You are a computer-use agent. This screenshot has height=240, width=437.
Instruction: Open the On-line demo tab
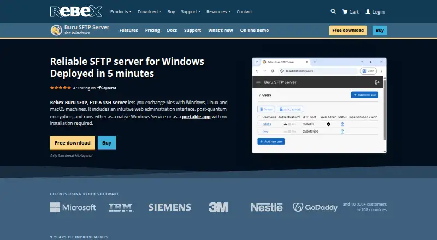coord(255,30)
